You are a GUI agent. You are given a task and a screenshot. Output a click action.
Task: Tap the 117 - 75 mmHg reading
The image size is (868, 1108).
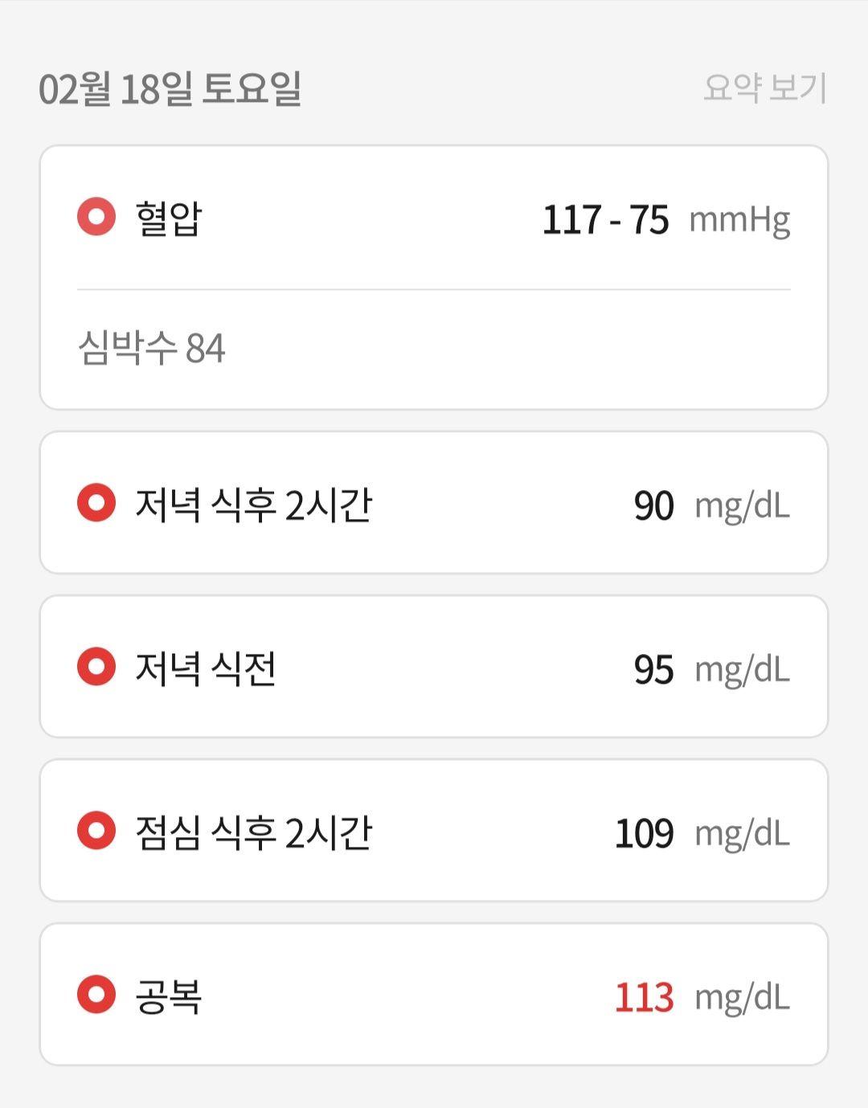pyautogui.click(x=666, y=219)
